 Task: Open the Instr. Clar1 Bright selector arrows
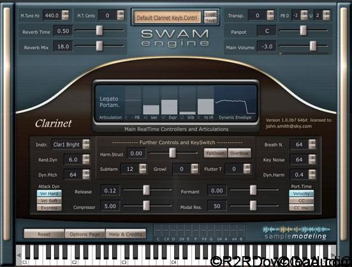click(86, 145)
